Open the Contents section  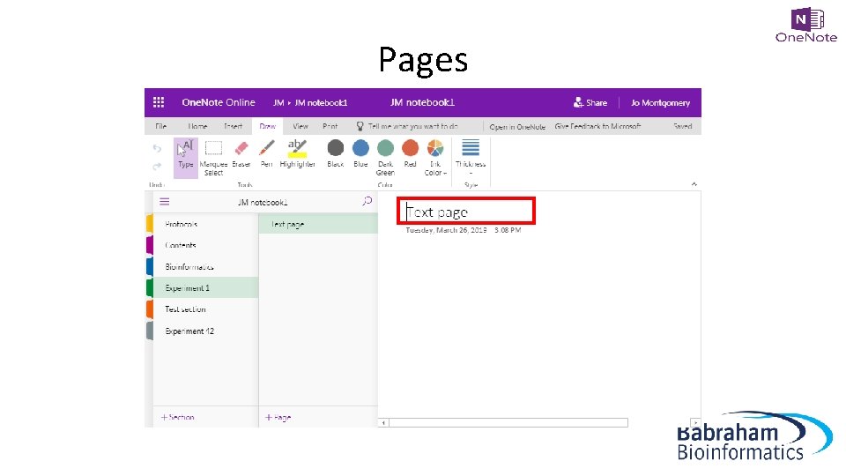[205, 245]
